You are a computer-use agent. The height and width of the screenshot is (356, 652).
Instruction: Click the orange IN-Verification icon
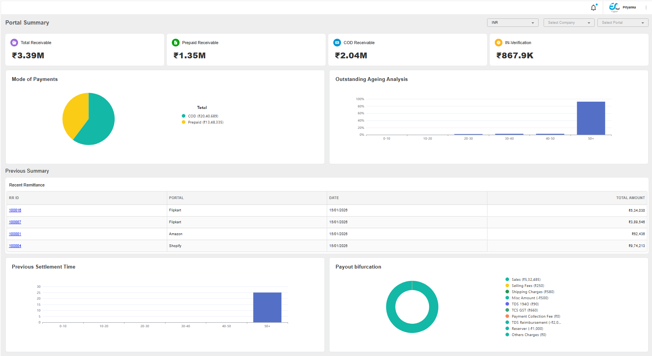499,43
